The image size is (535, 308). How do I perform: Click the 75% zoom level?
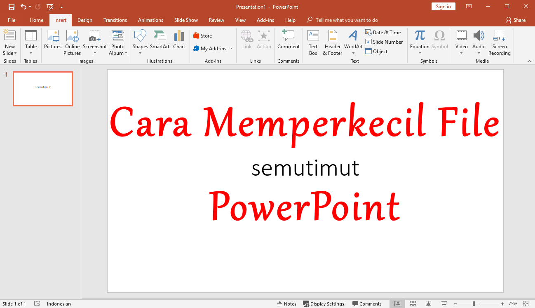tap(513, 304)
